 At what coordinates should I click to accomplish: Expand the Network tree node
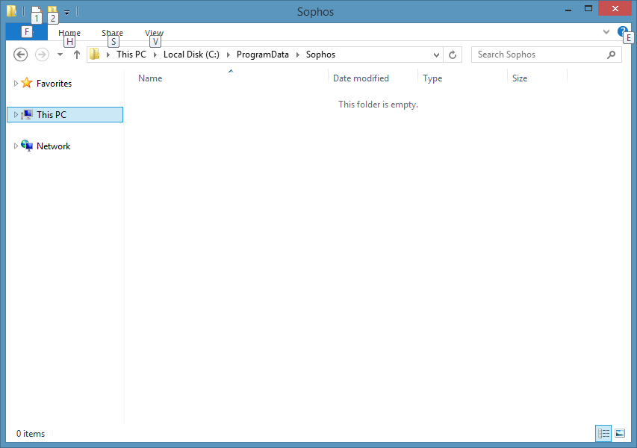pos(16,146)
